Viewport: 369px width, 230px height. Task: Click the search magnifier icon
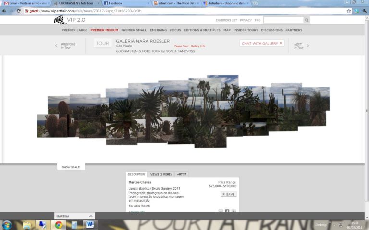pos(307,20)
